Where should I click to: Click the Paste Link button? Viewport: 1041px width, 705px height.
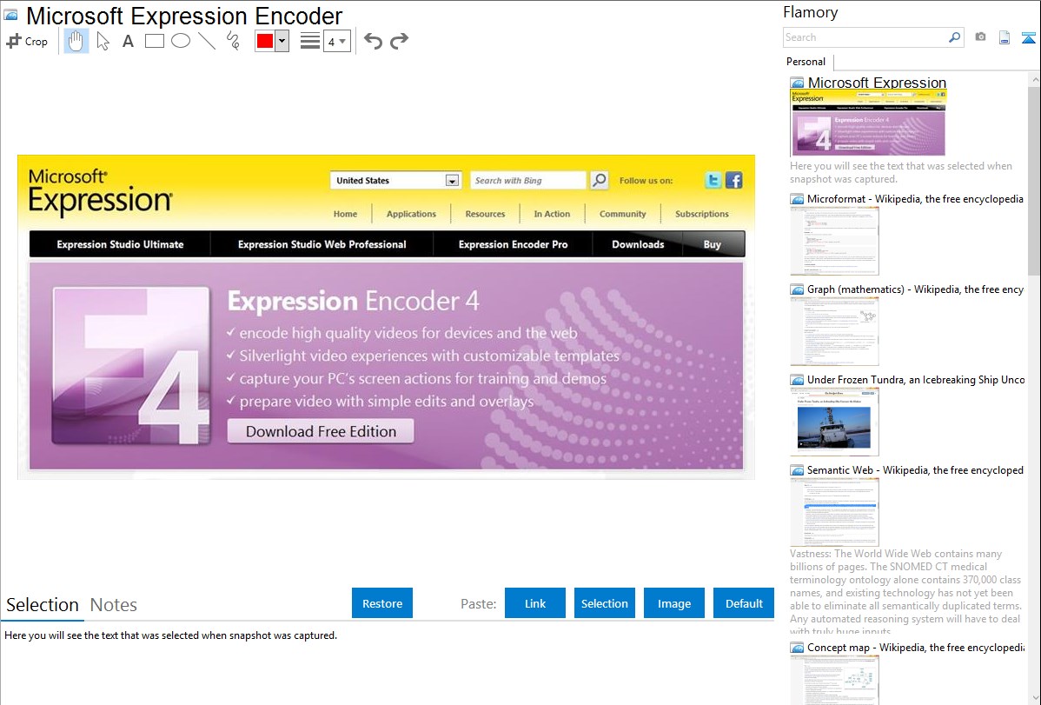point(535,603)
